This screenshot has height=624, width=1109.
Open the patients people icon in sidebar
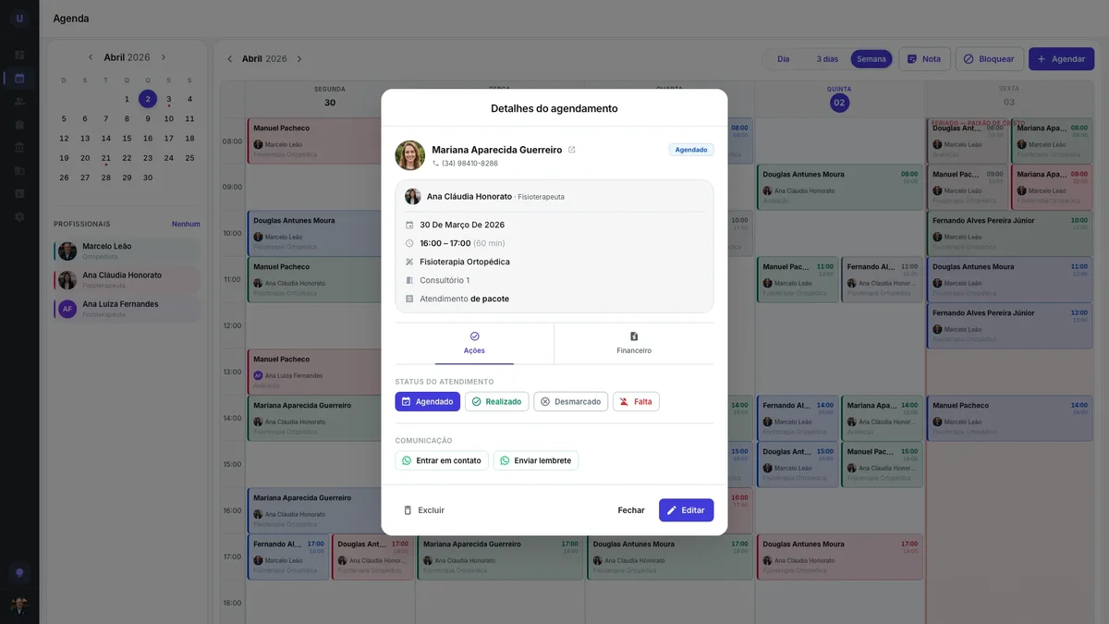tap(19, 101)
